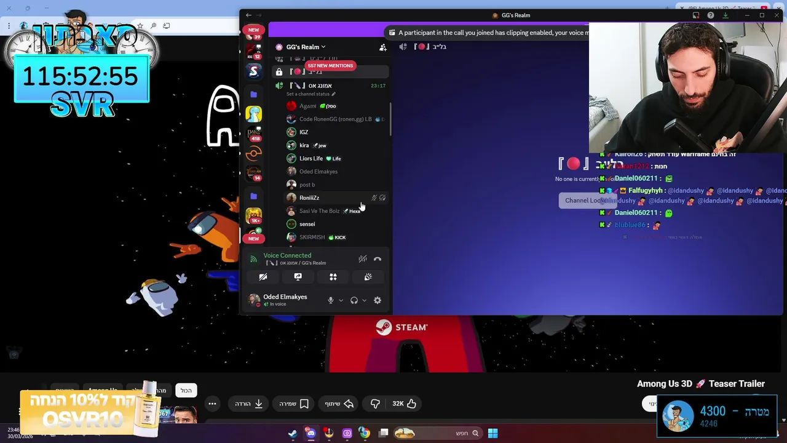Deafen audio with the headphones icon
The height and width of the screenshot is (443, 787).
point(354,300)
